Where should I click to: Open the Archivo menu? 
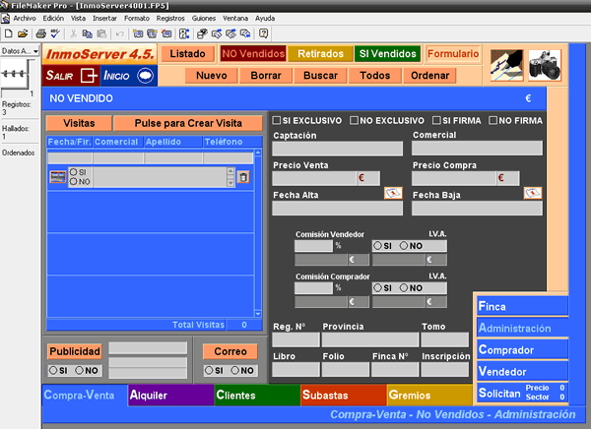coord(25,18)
